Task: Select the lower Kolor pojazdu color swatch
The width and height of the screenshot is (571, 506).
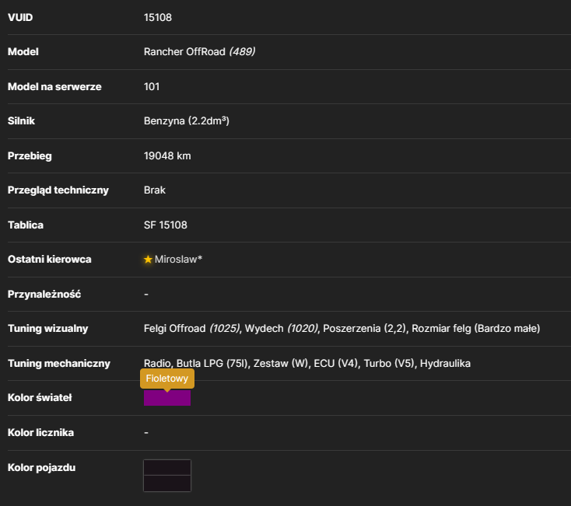Action: [167, 483]
